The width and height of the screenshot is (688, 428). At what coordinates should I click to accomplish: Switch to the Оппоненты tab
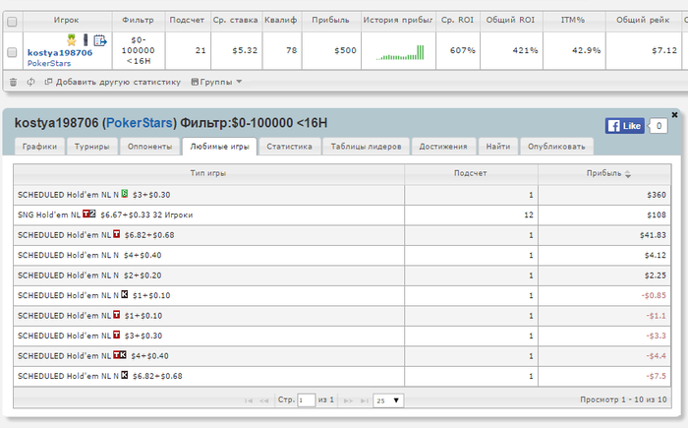[149, 147]
